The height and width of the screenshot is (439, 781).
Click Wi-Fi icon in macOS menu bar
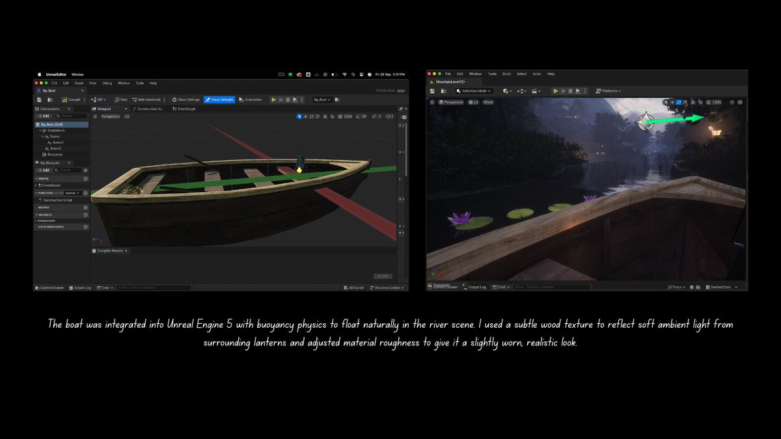point(344,74)
